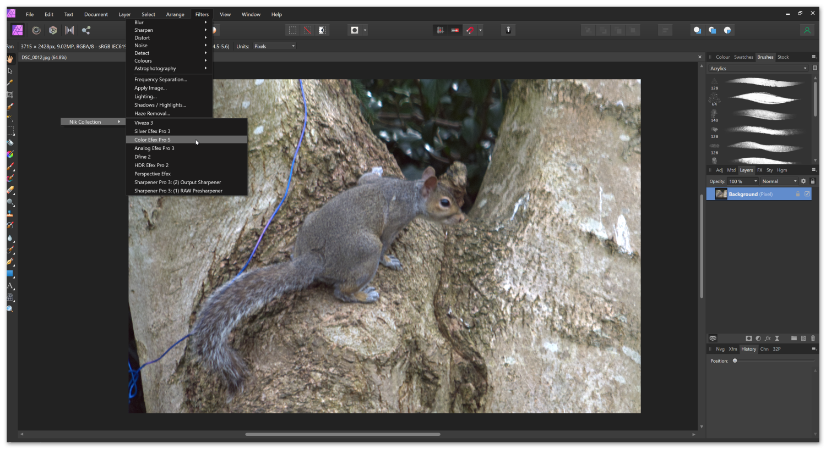Open brush category Acrylics dropdown

click(x=758, y=69)
